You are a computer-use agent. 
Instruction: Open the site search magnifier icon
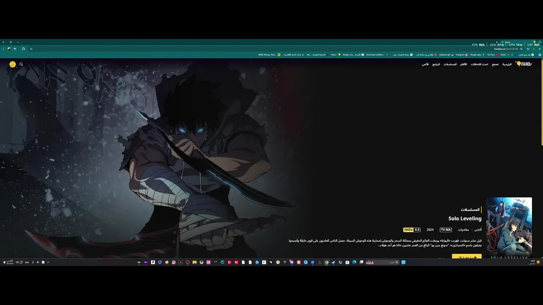tap(21, 64)
